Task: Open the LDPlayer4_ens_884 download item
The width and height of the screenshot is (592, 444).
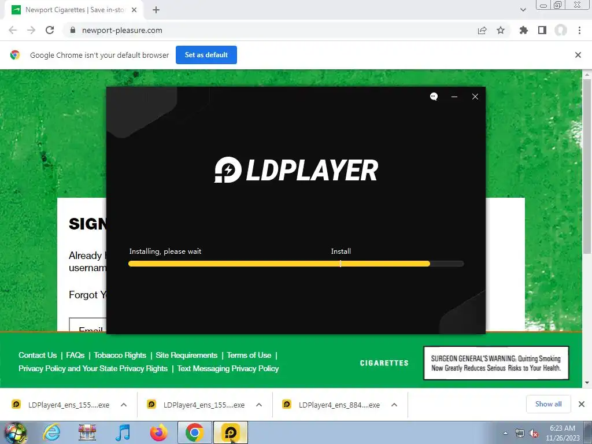Action: point(332,405)
